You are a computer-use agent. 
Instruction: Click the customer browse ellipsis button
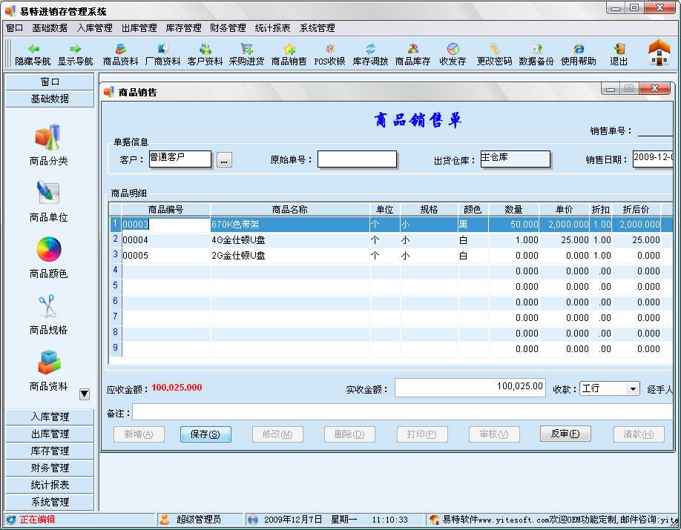[224, 159]
